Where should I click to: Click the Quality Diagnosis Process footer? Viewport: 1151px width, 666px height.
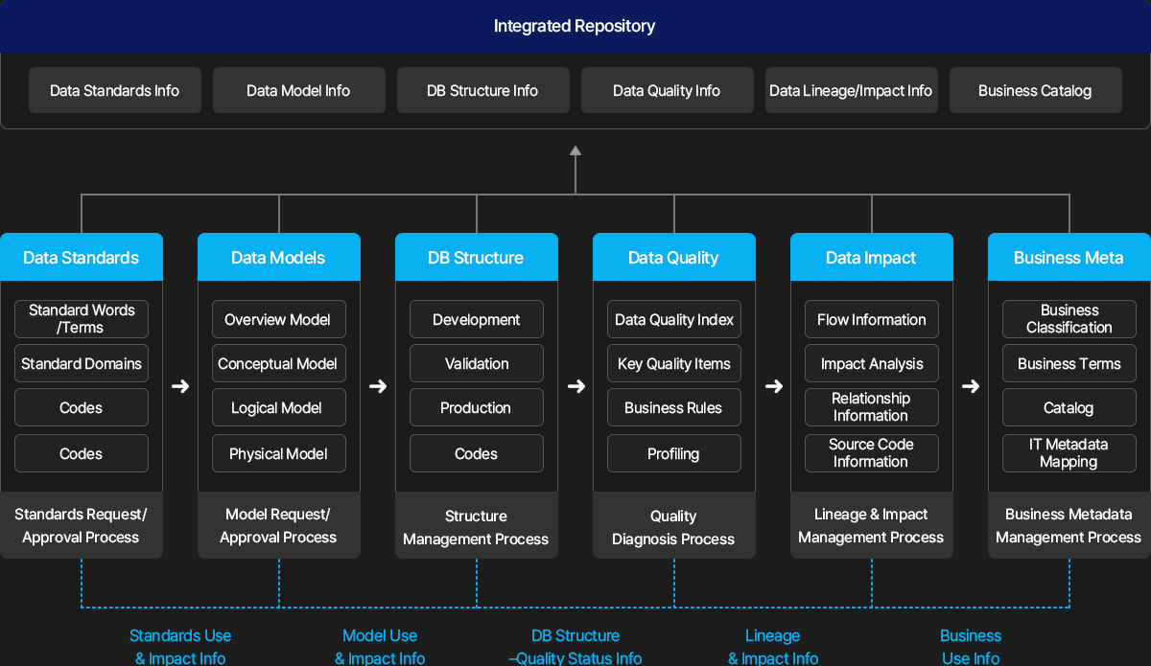tap(674, 527)
